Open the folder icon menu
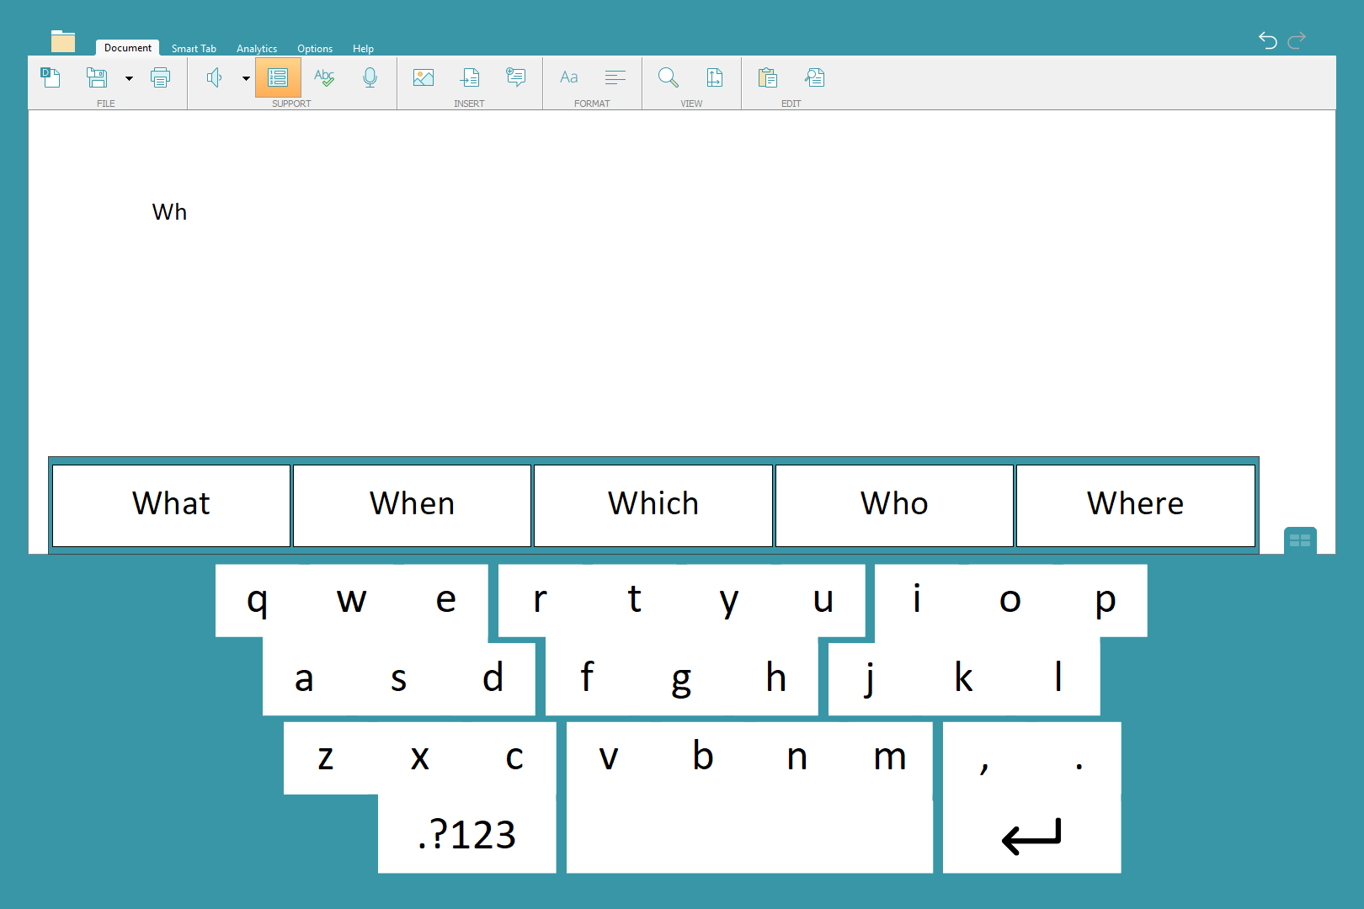Viewport: 1364px width, 909px height. point(63,41)
